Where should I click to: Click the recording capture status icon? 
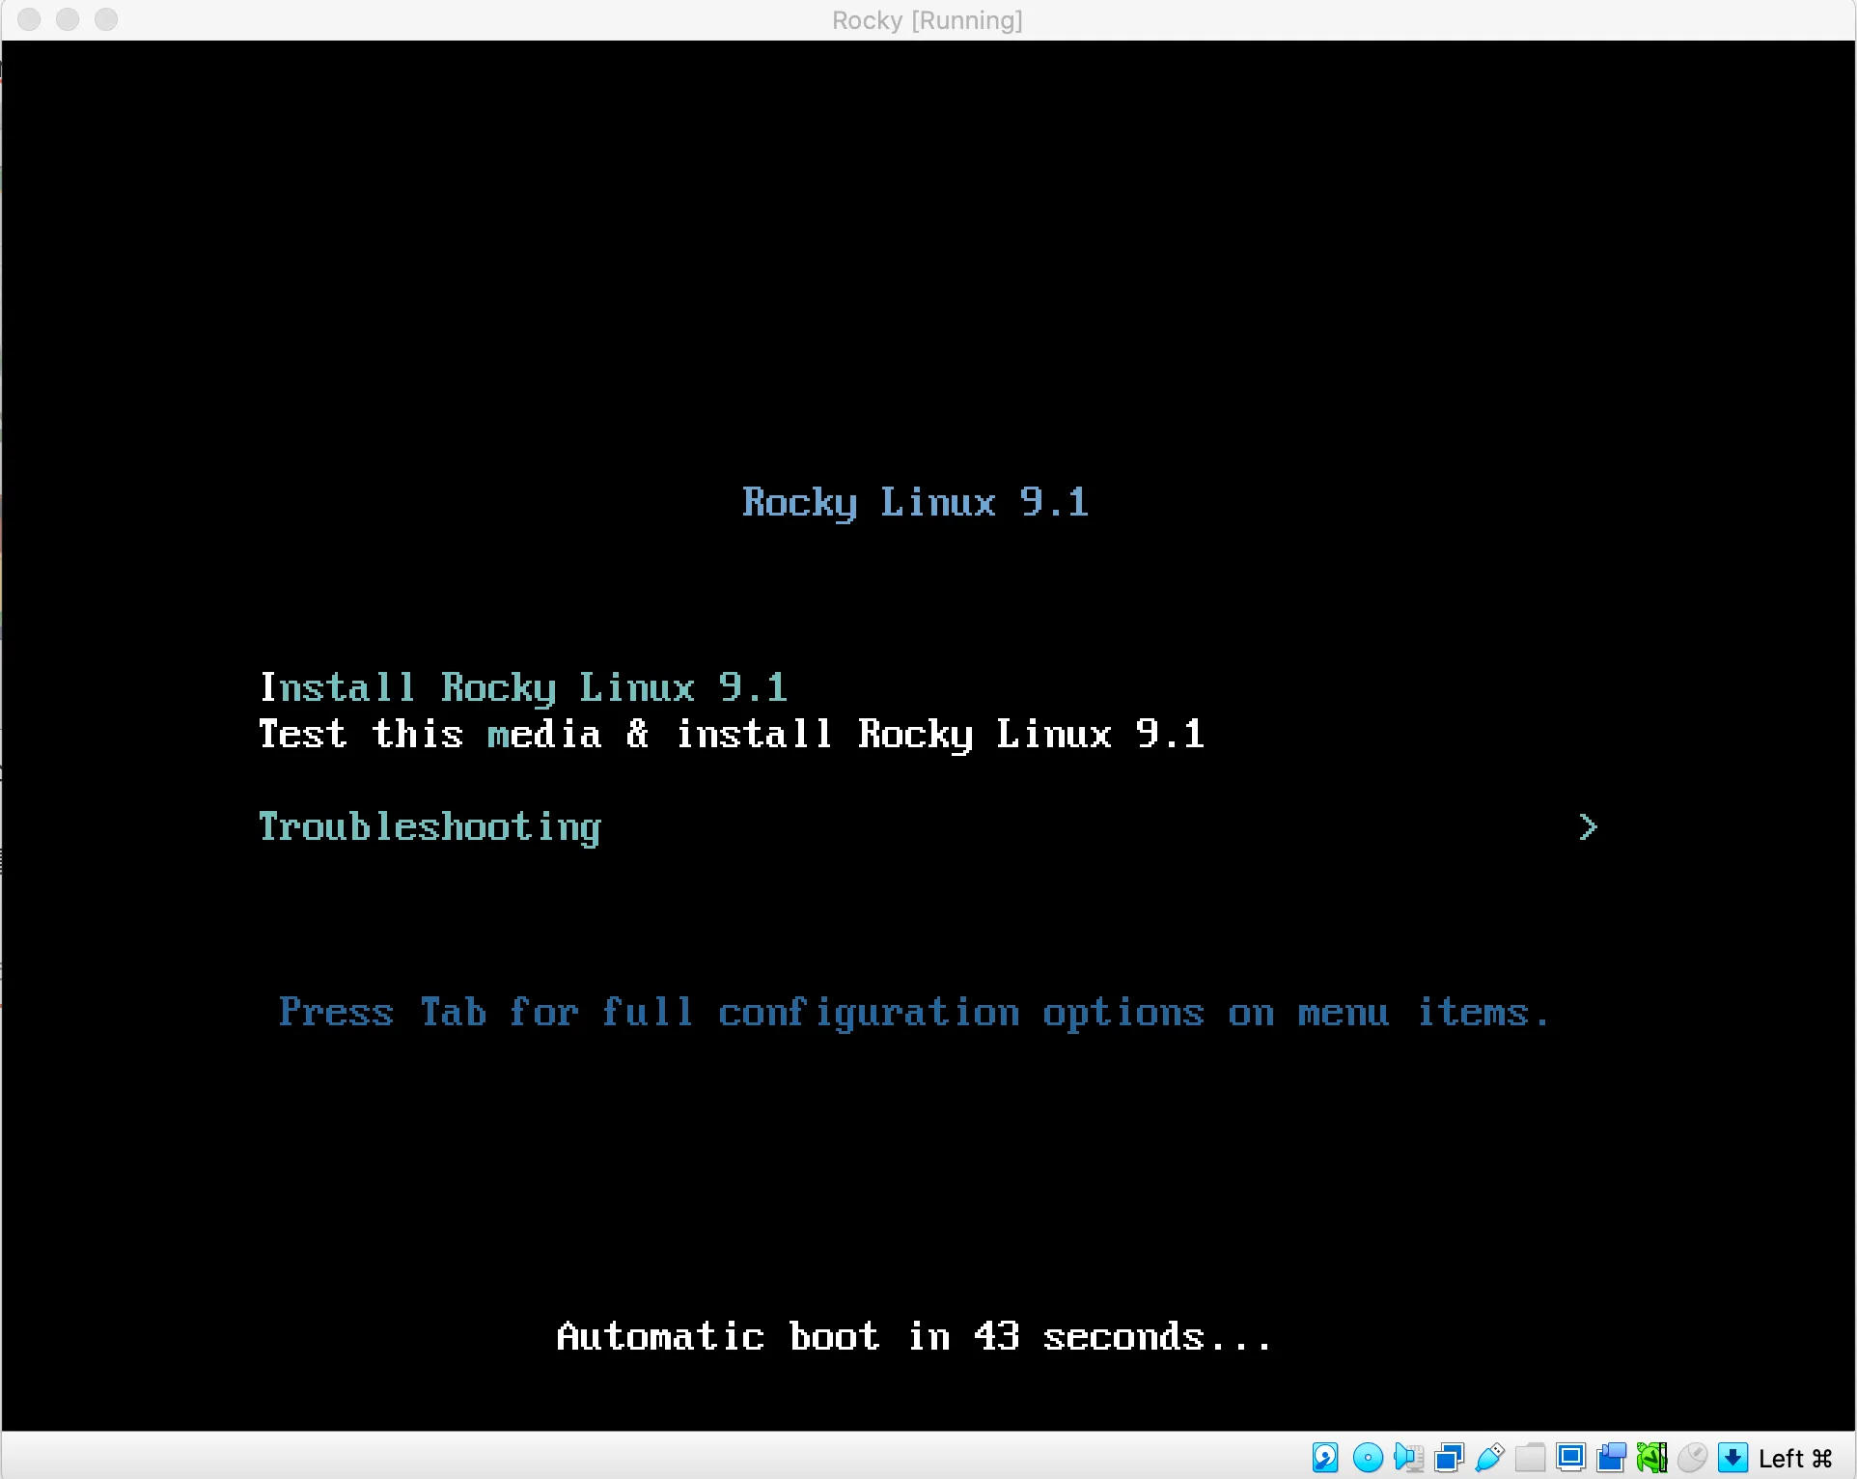tap(1611, 1457)
